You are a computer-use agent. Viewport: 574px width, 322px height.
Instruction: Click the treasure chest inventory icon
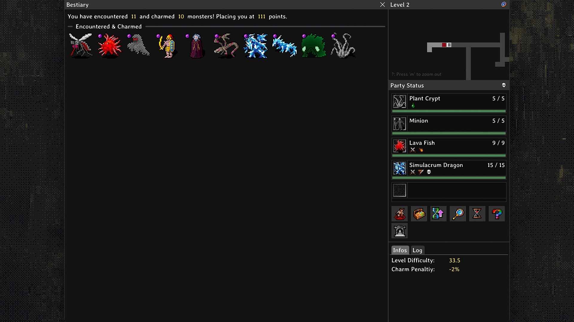pos(419,214)
